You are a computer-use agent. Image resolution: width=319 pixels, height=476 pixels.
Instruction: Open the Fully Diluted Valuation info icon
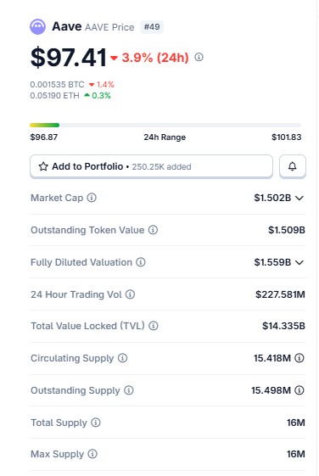tap(141, 262)
